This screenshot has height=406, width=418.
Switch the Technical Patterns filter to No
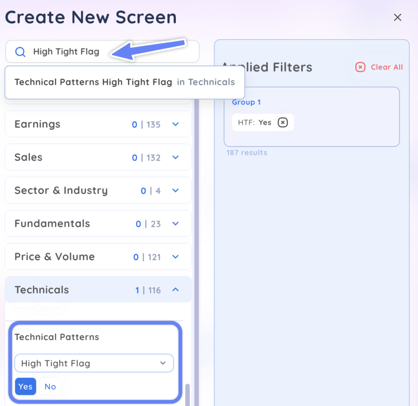(x=50, y=386)
